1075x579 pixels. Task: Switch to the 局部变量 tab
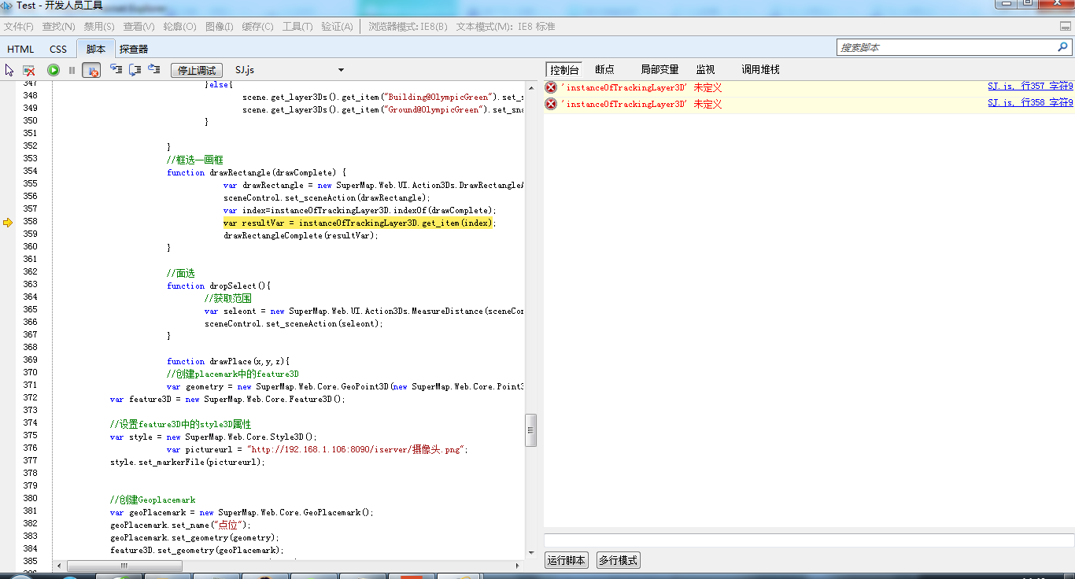(x=659, y=69)
